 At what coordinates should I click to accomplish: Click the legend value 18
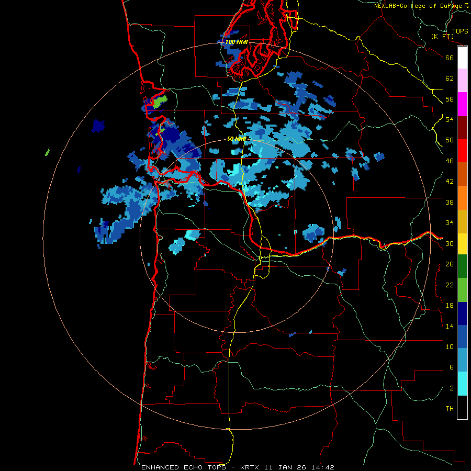point(450,306)
